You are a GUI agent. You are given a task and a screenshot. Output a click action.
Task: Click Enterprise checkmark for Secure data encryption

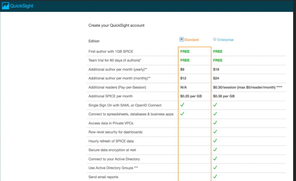point(215,150)
